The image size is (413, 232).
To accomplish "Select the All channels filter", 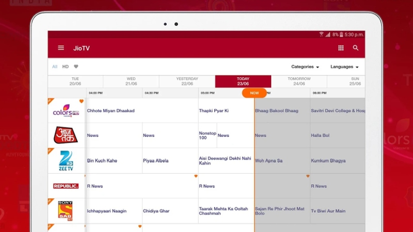I will click(55, 67).
